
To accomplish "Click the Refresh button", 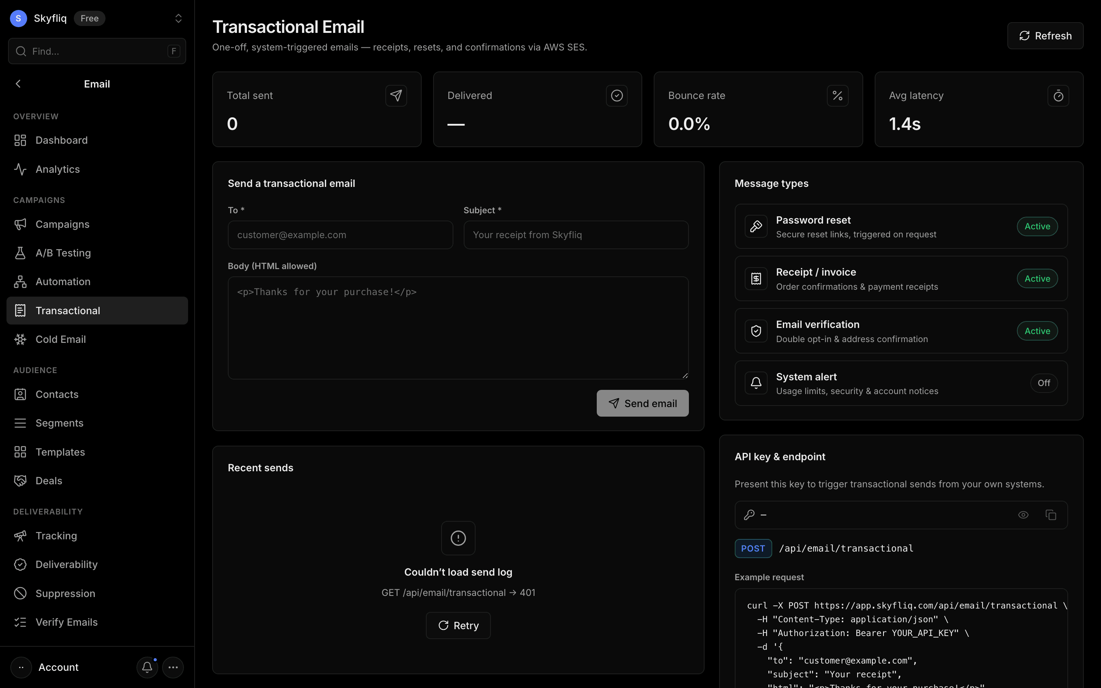I will point(1045,36).
